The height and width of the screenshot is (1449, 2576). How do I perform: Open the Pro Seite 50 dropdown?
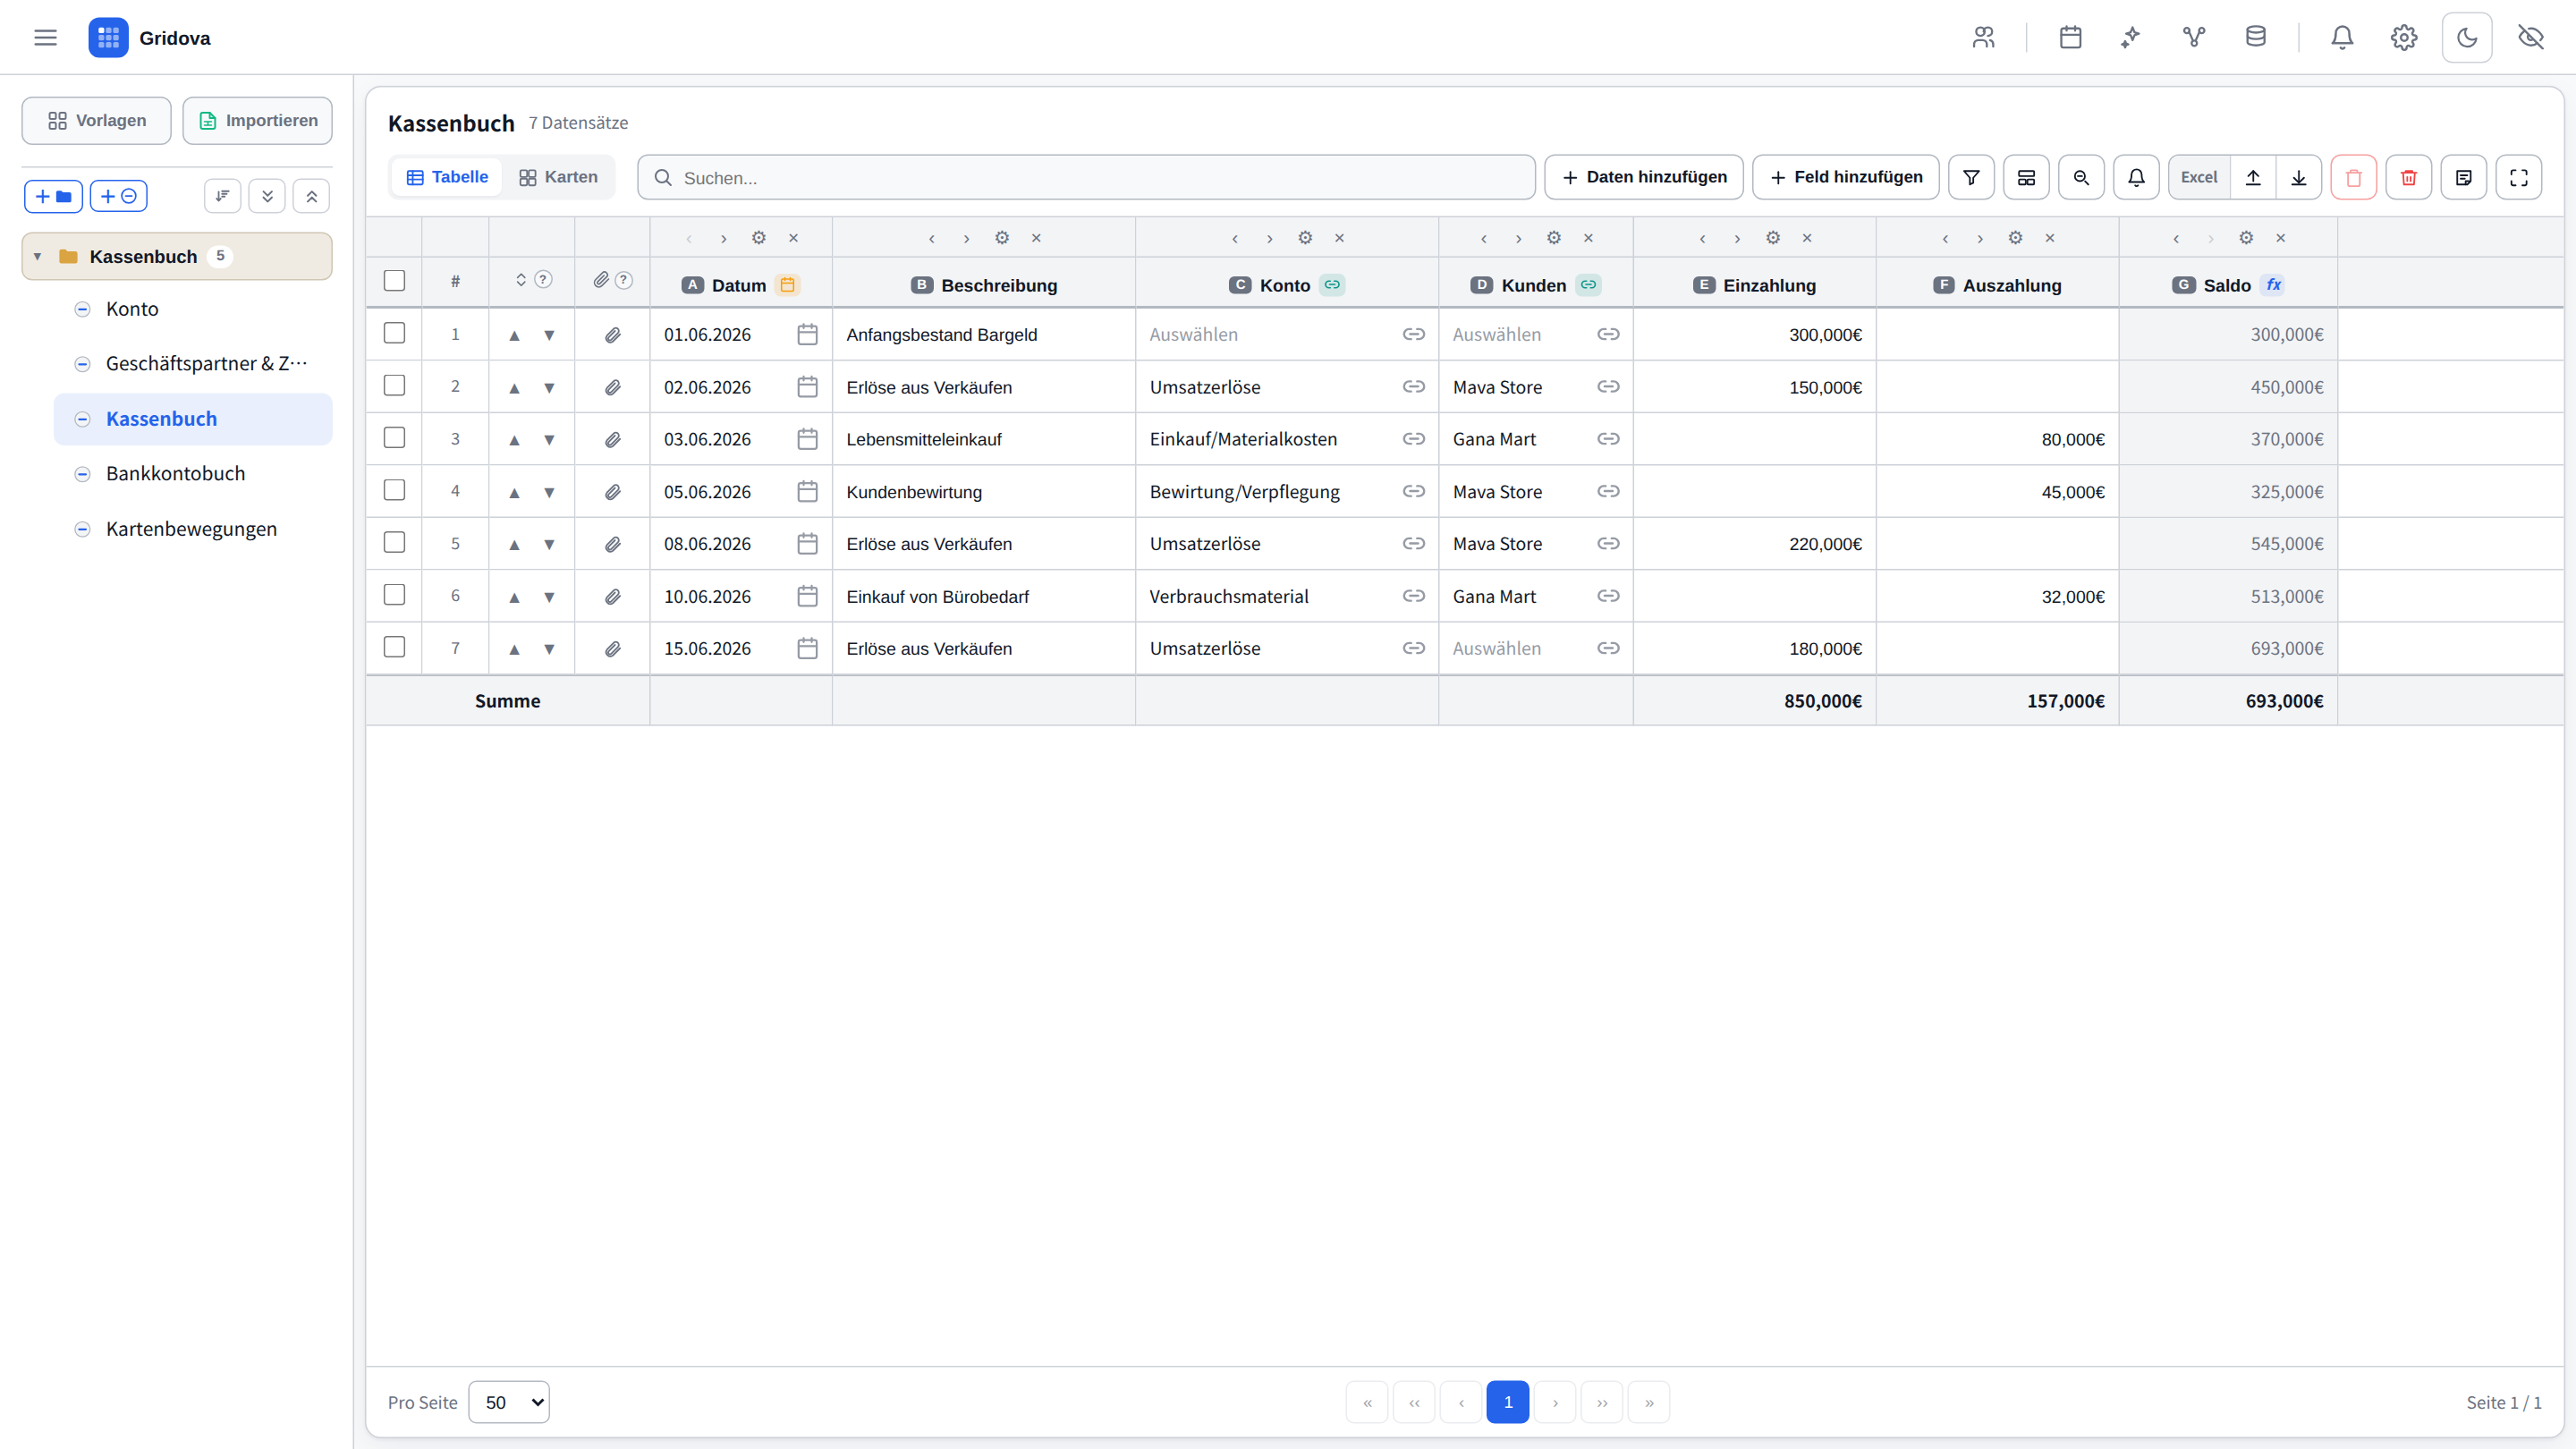(x=509, y=1402)
